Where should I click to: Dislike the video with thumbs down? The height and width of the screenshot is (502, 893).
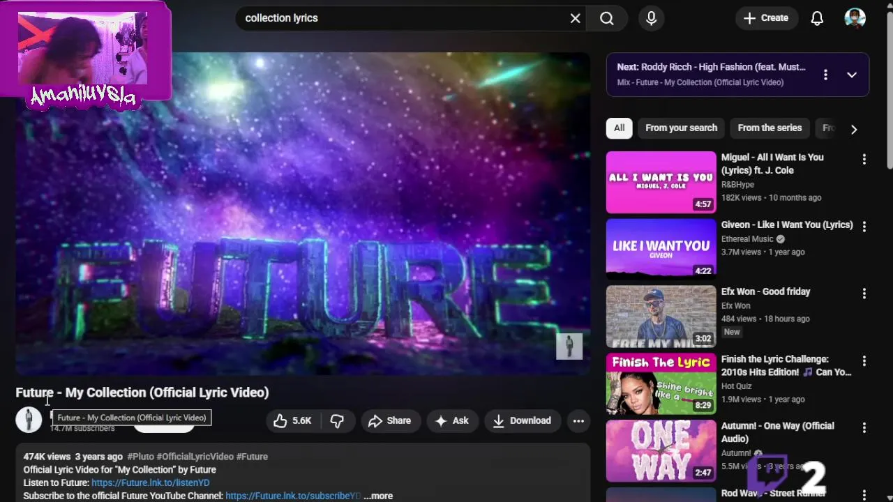pos(337,420)
